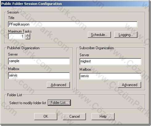This screenshot has width=151, height=126.
Task: Decrease Maximum Tasks with the down arrow
Action: point(28,38)
